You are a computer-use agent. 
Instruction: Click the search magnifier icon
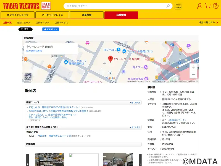point(168,6)
